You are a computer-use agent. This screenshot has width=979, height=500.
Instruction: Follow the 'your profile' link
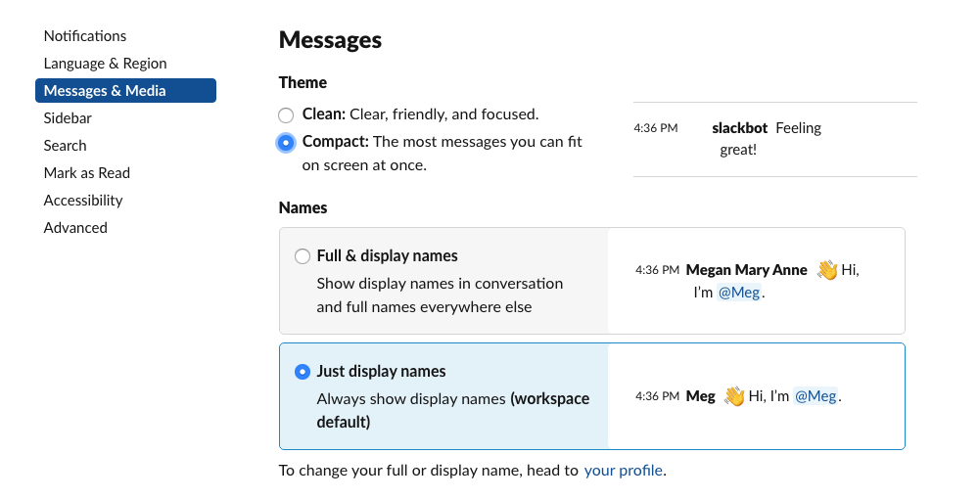623,470
